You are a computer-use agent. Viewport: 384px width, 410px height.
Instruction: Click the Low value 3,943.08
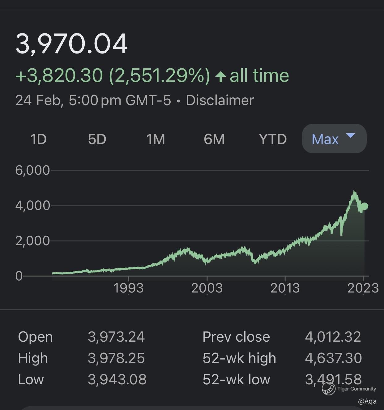117,379
